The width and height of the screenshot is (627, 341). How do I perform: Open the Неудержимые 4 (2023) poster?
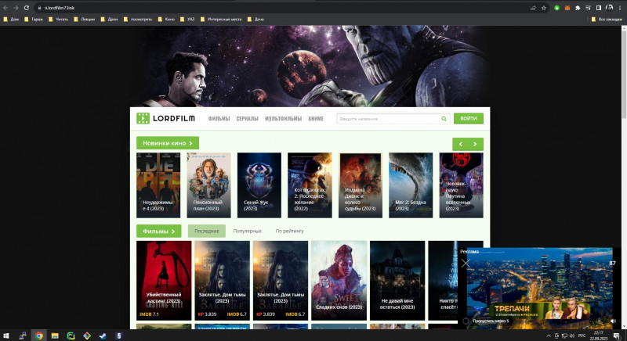[x=158, y=185]
